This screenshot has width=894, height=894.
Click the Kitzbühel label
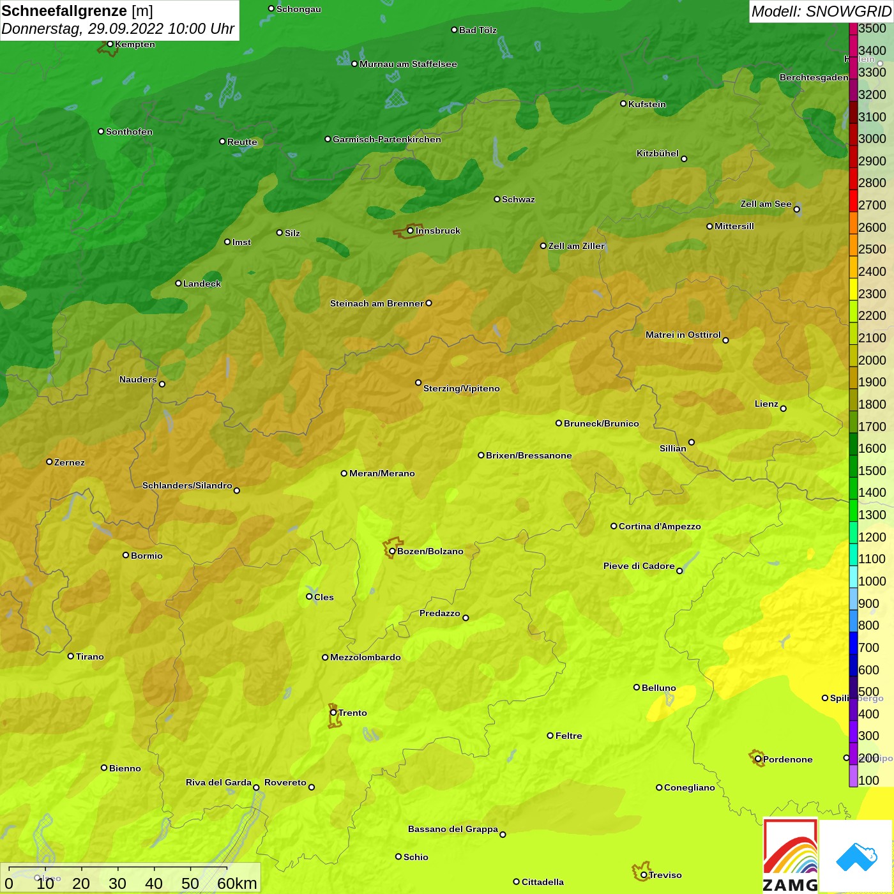(x=658, y=153)
